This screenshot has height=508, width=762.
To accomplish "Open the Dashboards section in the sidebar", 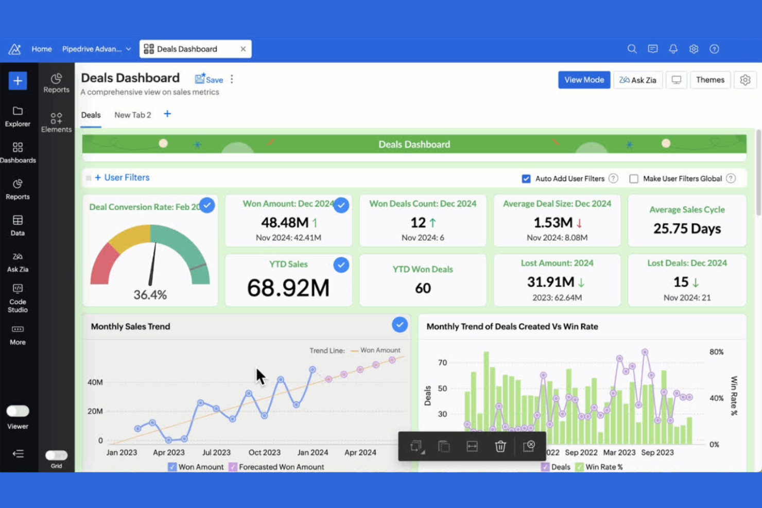I will 18,152.
